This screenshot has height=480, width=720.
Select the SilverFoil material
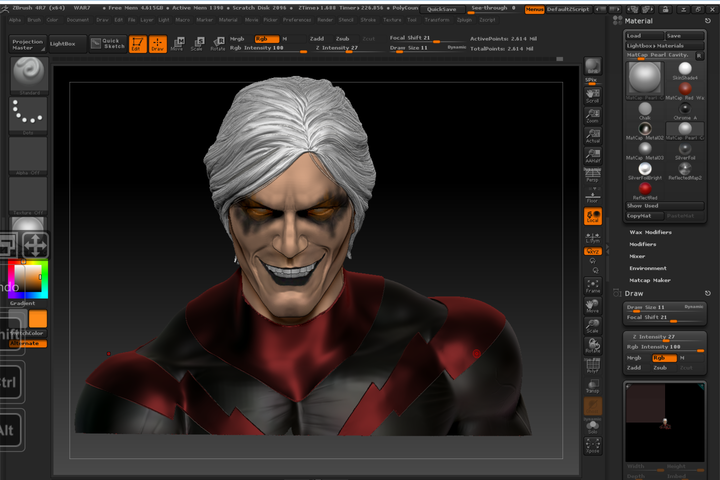coord(685,151)
